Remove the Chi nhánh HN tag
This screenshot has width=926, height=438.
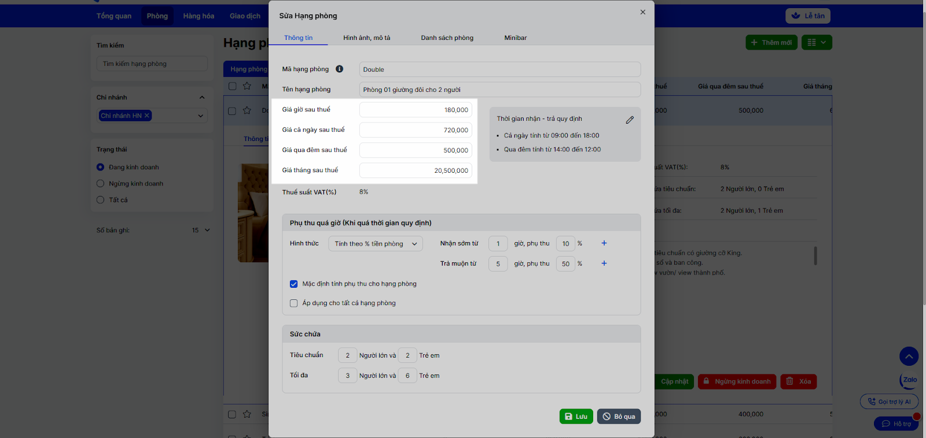tap(147, 116)
